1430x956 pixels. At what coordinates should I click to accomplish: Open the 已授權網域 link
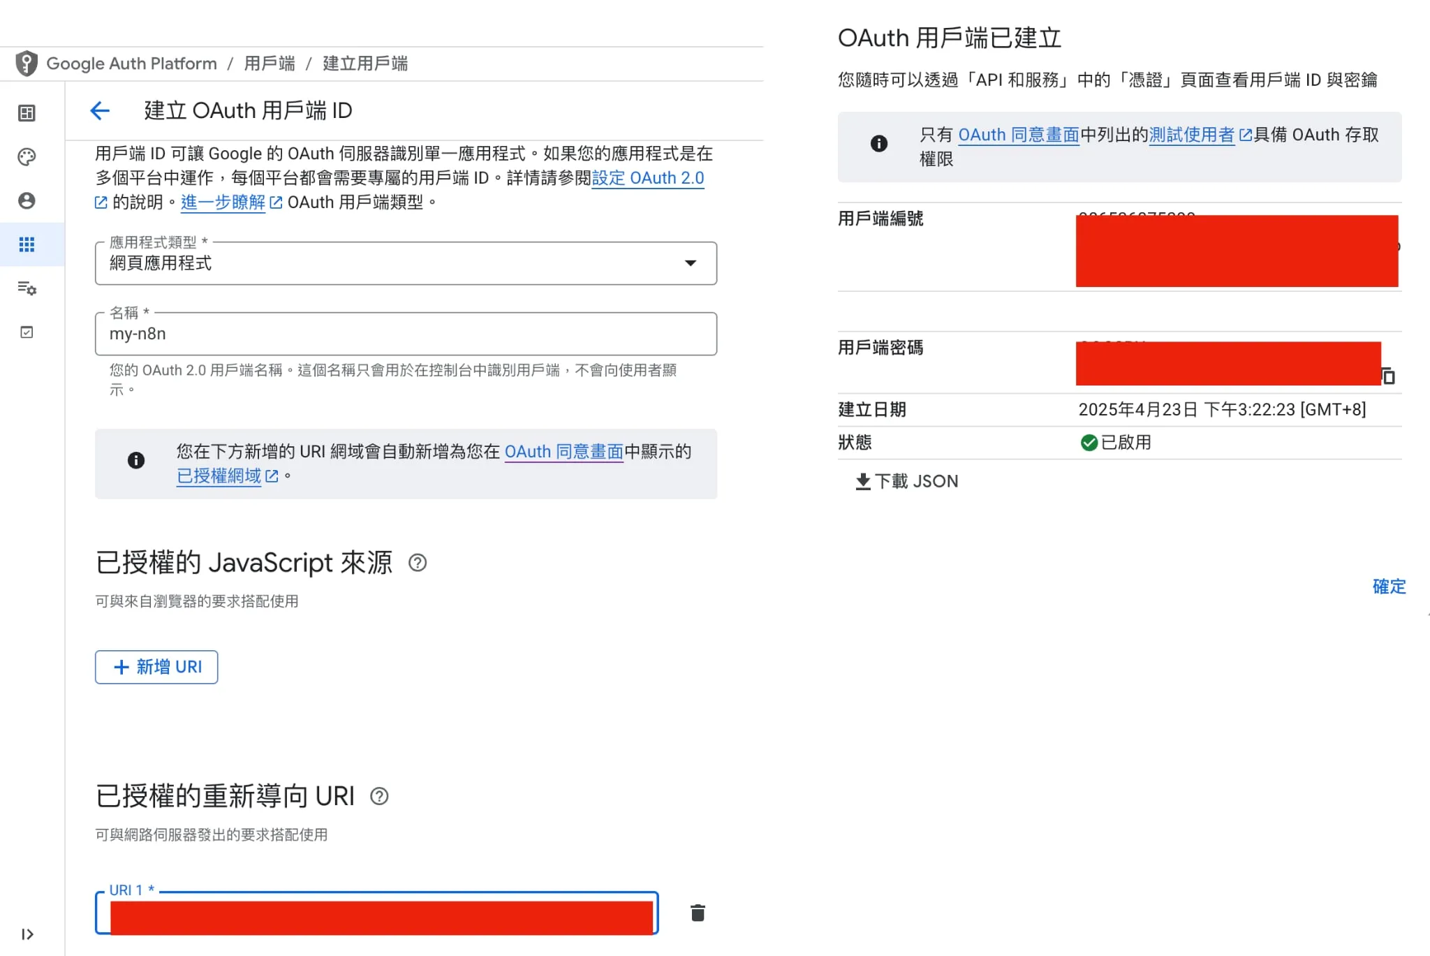coord(219,476)
